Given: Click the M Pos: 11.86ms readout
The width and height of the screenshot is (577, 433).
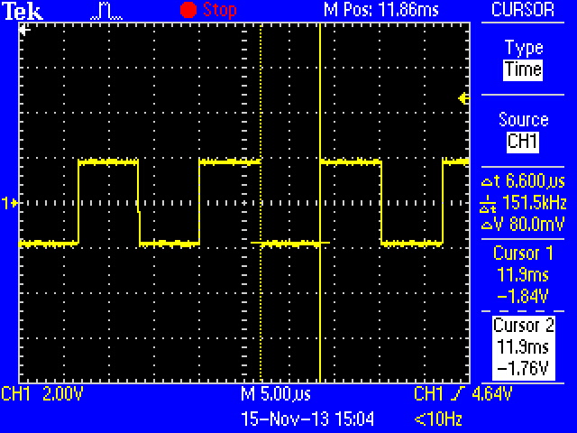Looking at the screenshot, I should click(x=381, y=10).
